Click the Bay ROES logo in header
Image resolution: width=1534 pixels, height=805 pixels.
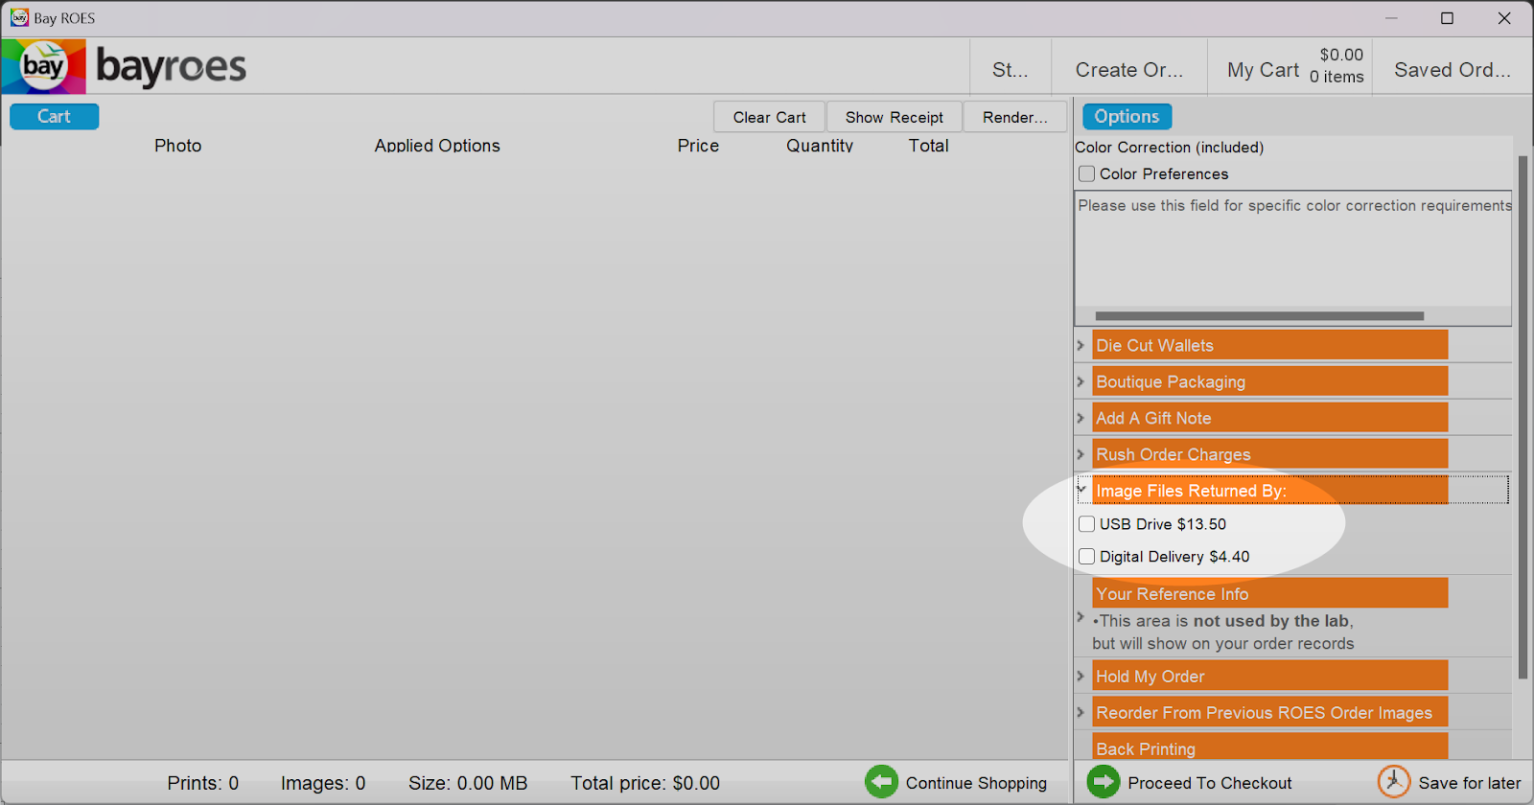point(125,66)
